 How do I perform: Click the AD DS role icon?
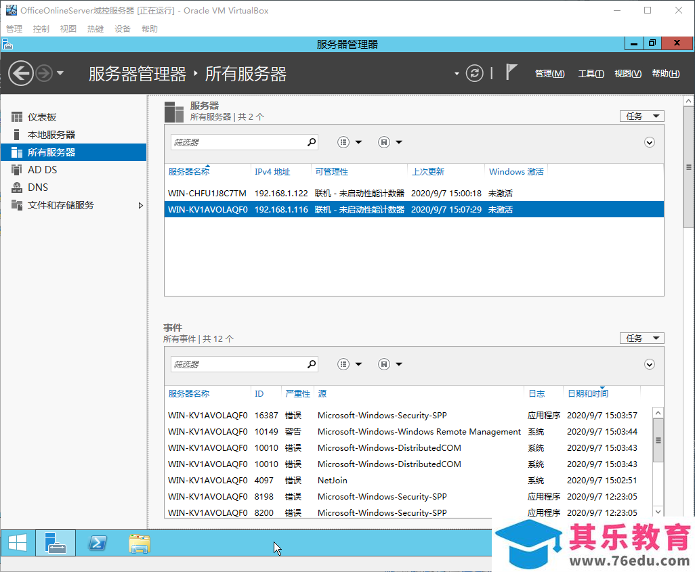[x=16, y=170]
